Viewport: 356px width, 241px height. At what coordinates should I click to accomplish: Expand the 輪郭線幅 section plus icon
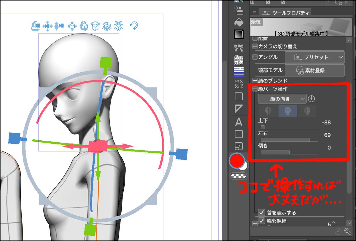(x=255, y=224)
